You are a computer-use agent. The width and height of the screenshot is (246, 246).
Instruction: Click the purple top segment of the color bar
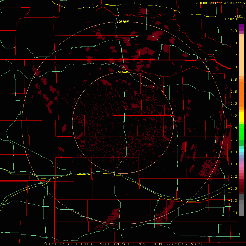click(241, 27)
